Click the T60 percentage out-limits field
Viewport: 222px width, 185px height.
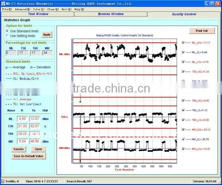pos(35,53)
